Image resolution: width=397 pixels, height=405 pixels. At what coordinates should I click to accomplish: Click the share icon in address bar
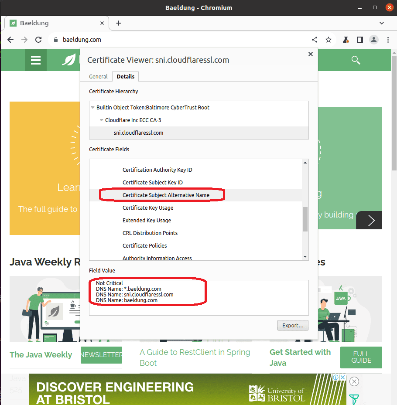pos(315,40)
